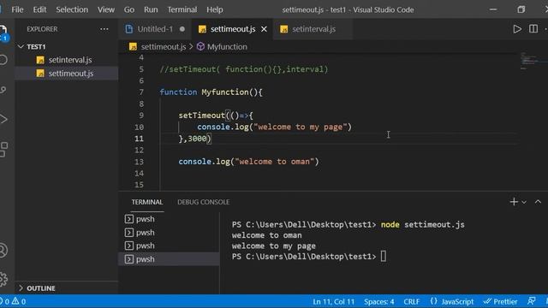
Task: Switch to the setinterval.js tab
Action: [313, 29]
